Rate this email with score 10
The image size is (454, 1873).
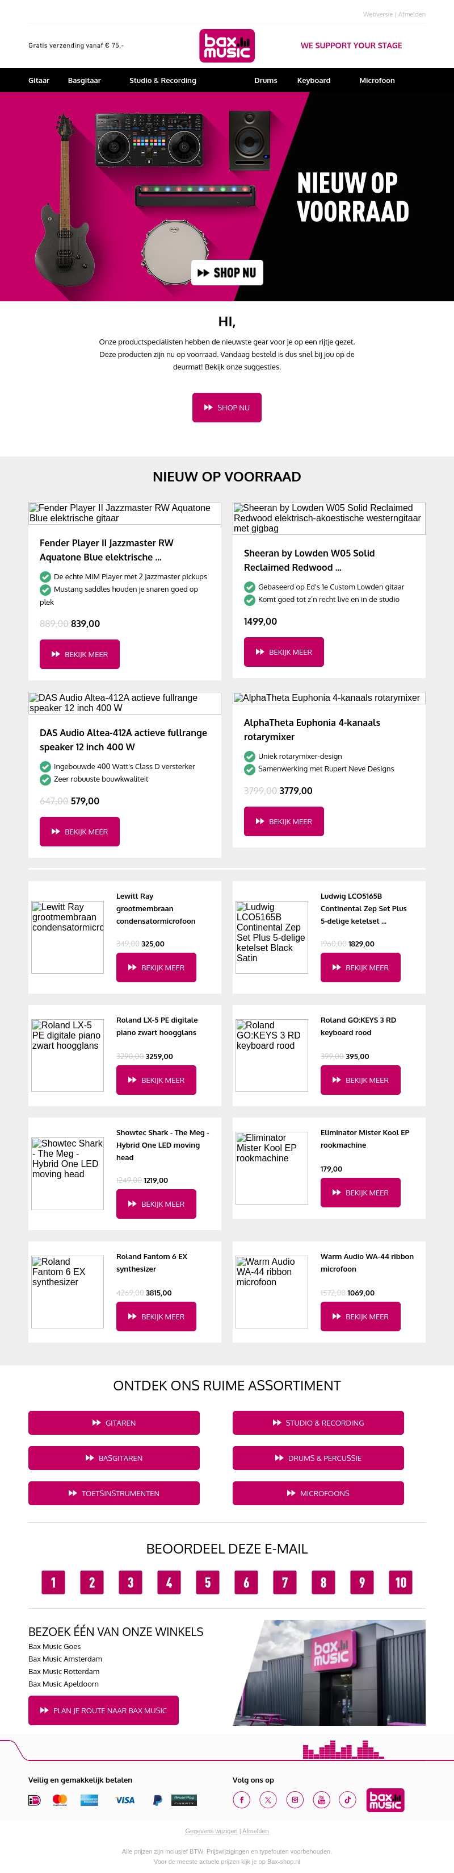400,1583
